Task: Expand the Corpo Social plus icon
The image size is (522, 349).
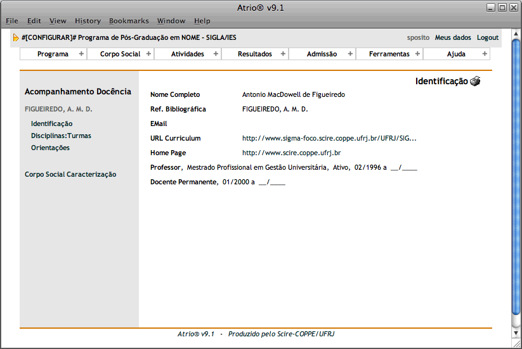Action: 148,54
